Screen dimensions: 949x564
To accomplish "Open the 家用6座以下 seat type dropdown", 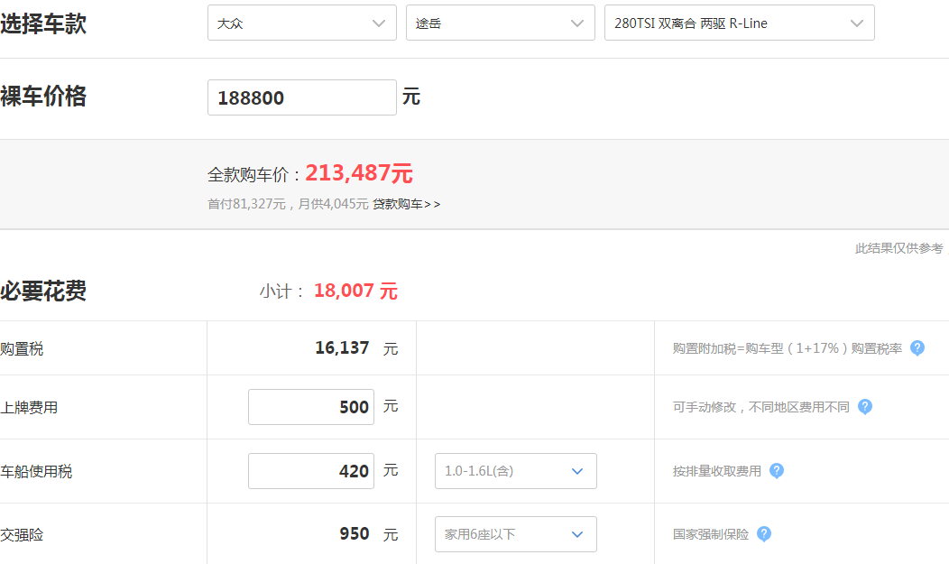I will click(516, 534).
